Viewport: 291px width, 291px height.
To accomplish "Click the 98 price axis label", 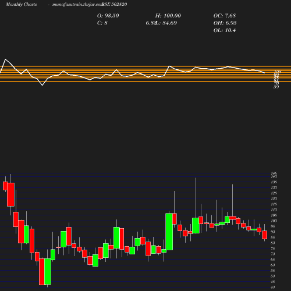I will coord(273,226).
